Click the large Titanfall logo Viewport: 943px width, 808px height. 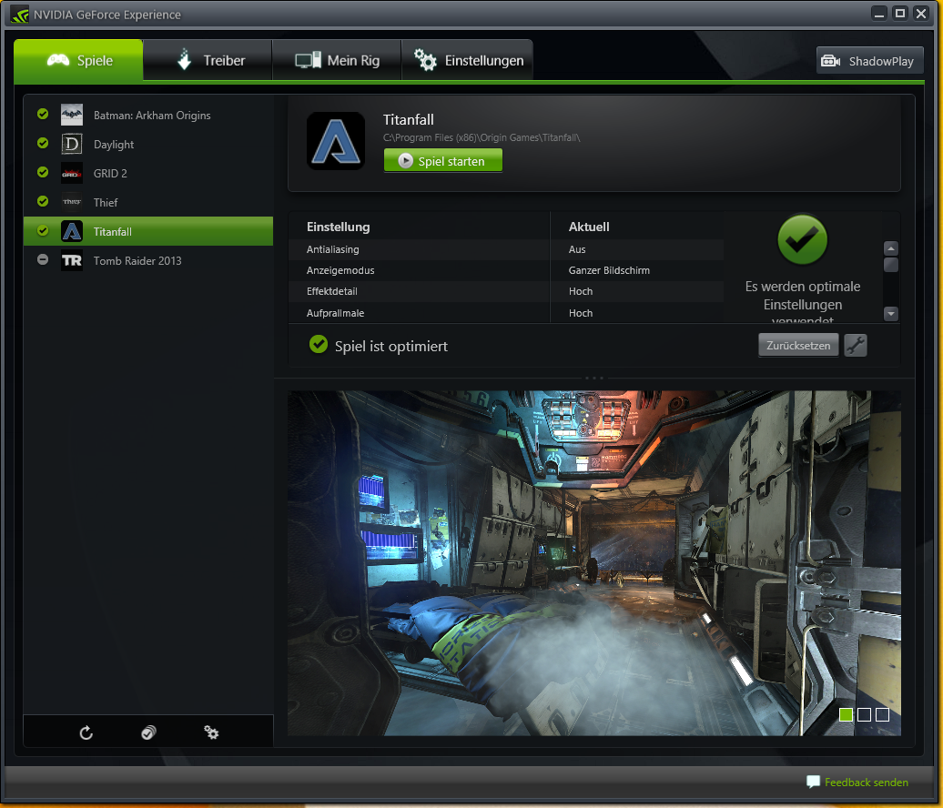pyautogui.click(x=336, y=141)
